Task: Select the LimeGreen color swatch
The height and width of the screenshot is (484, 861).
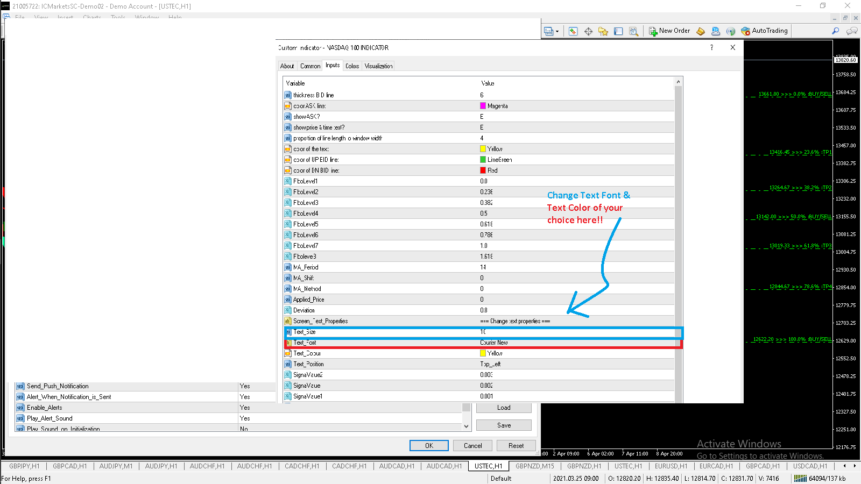Action: tap(483, 160)
